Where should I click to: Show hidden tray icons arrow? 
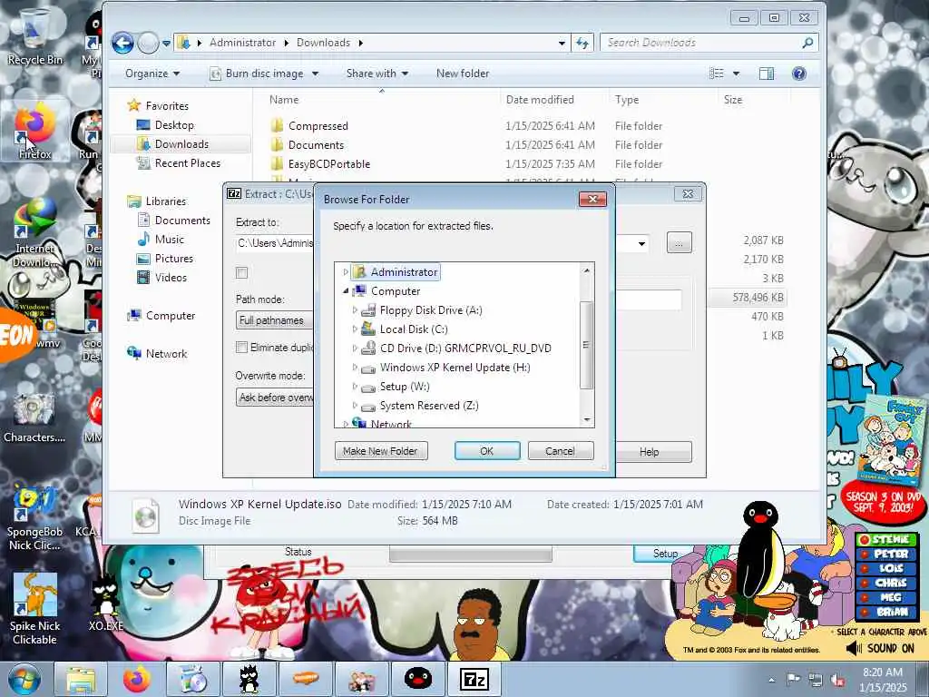[771, 680]
